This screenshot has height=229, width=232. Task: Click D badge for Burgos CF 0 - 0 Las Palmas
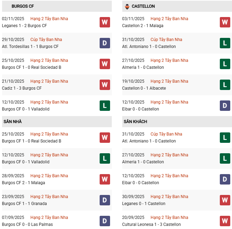105,221
